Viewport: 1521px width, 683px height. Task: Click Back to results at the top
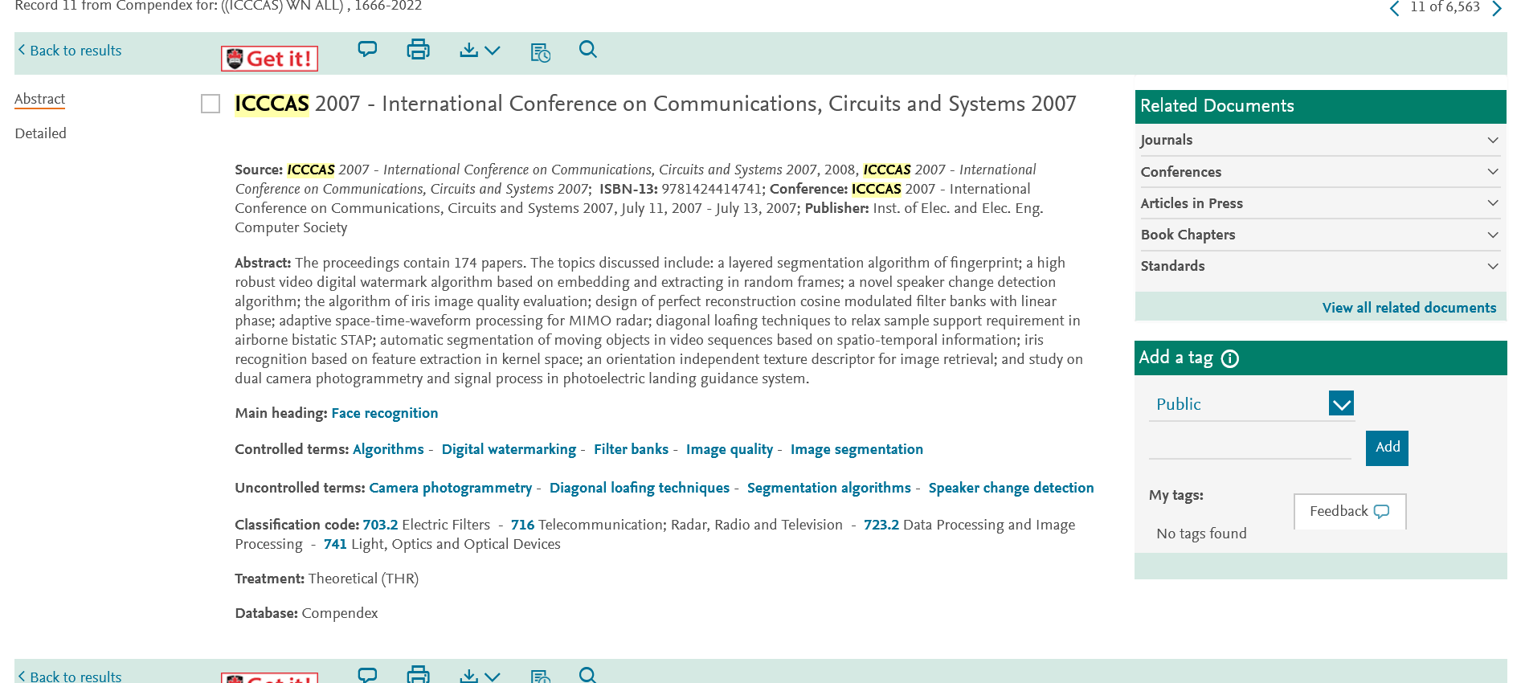[x=70, y=51]
